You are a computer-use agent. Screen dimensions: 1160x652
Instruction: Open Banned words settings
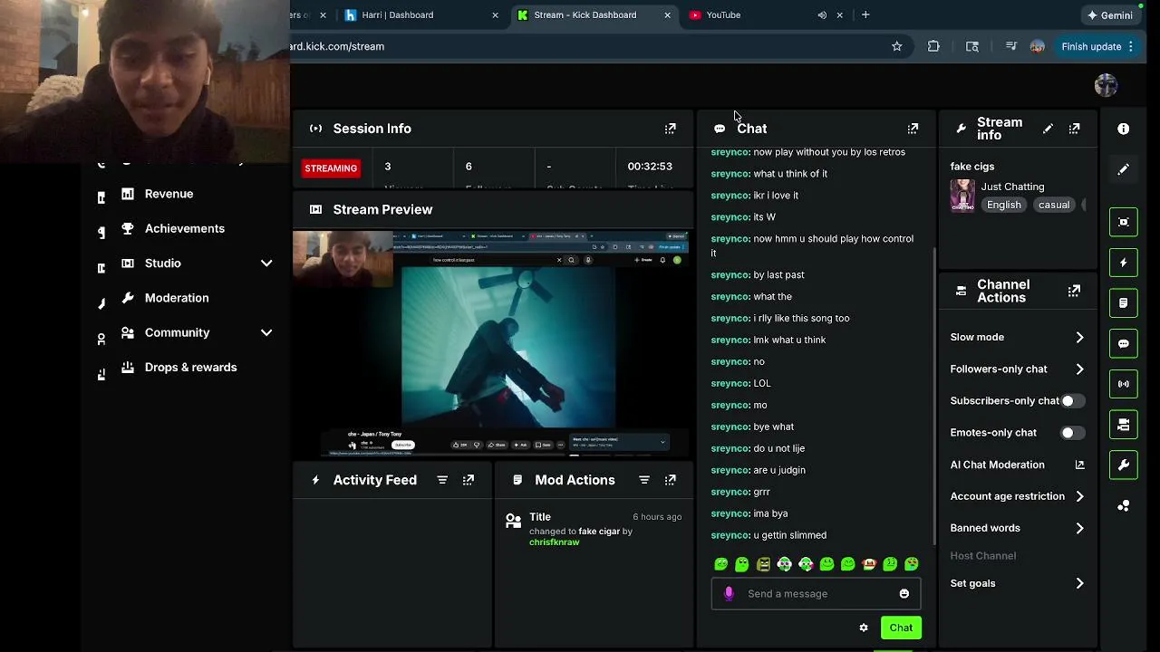(x=1017, y=528)
